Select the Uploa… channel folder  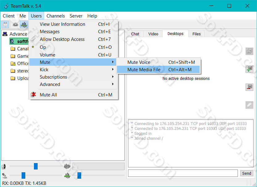tap(19, 78)
